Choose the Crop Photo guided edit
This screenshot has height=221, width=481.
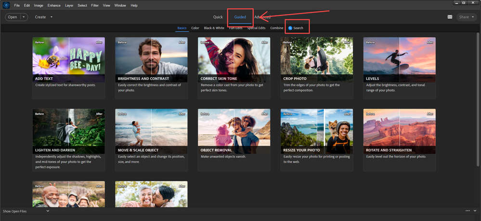(x=317, y=60)
